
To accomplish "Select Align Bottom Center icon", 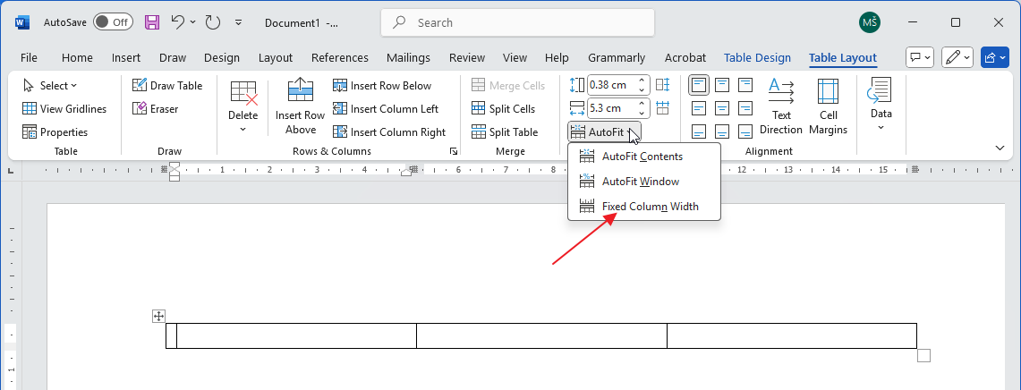I will point(722,131).
